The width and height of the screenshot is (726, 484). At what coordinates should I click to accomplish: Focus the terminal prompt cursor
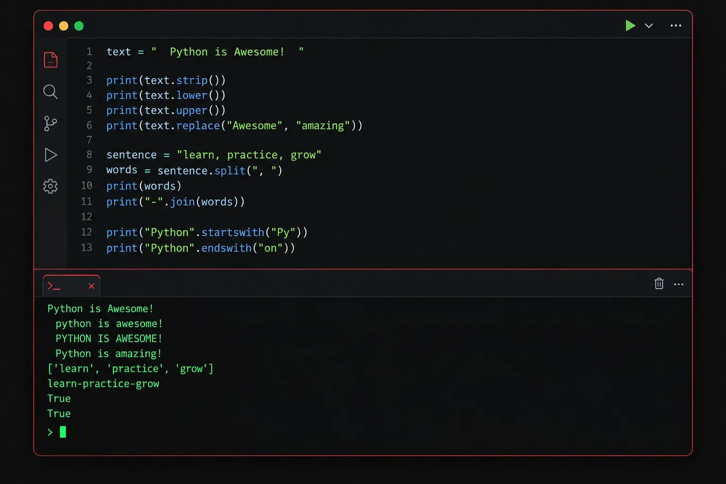pyautogui.click(x=63, y=432)
